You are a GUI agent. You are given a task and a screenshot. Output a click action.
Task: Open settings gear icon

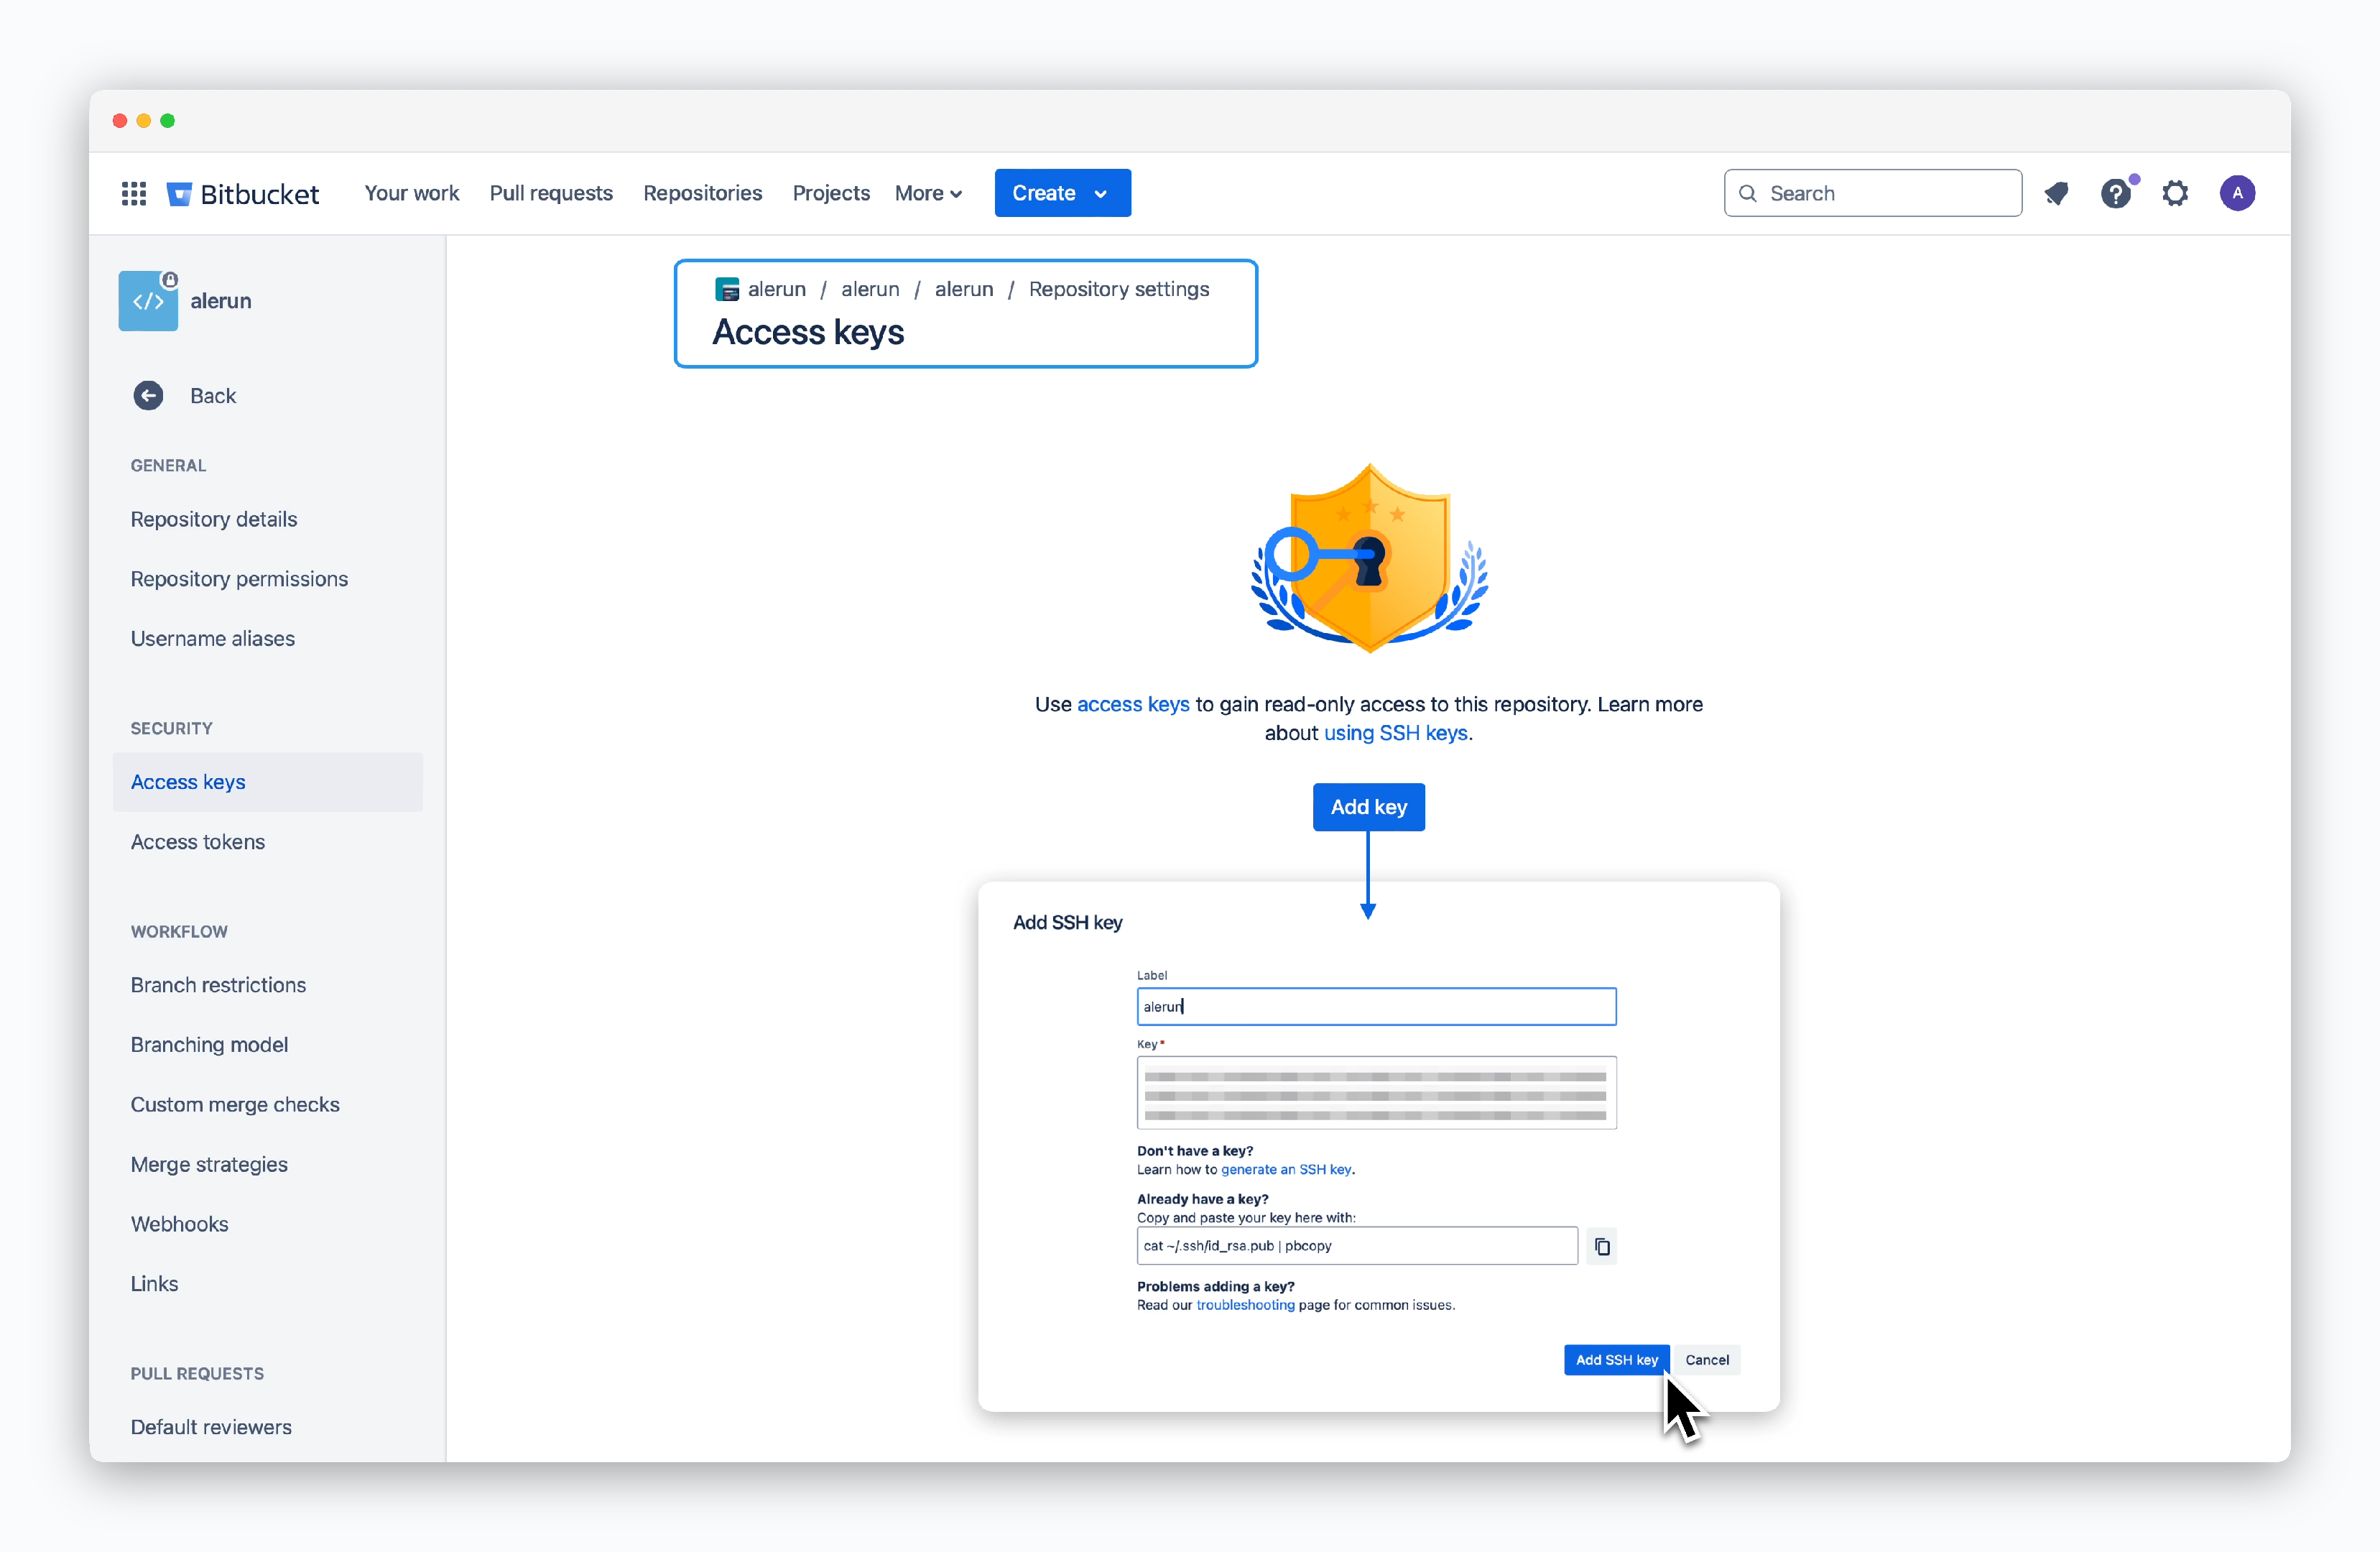2175,193
